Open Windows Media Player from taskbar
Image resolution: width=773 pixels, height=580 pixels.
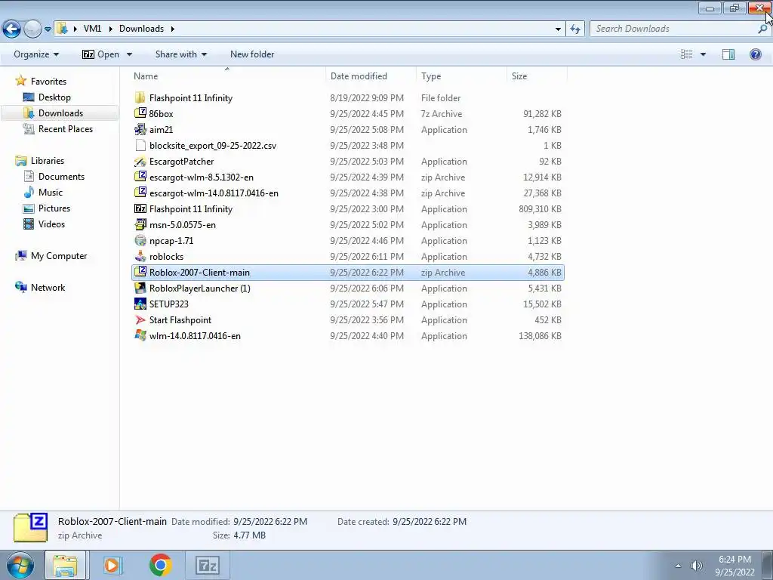point(112,565)
